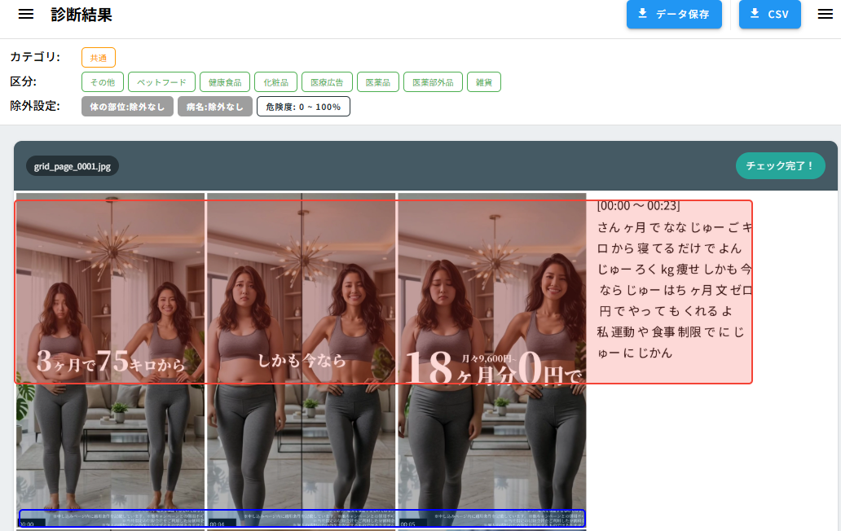The image size is (841, 531).
Task: Toggle the 医療広告 classification tag
Action: (327, 82)
